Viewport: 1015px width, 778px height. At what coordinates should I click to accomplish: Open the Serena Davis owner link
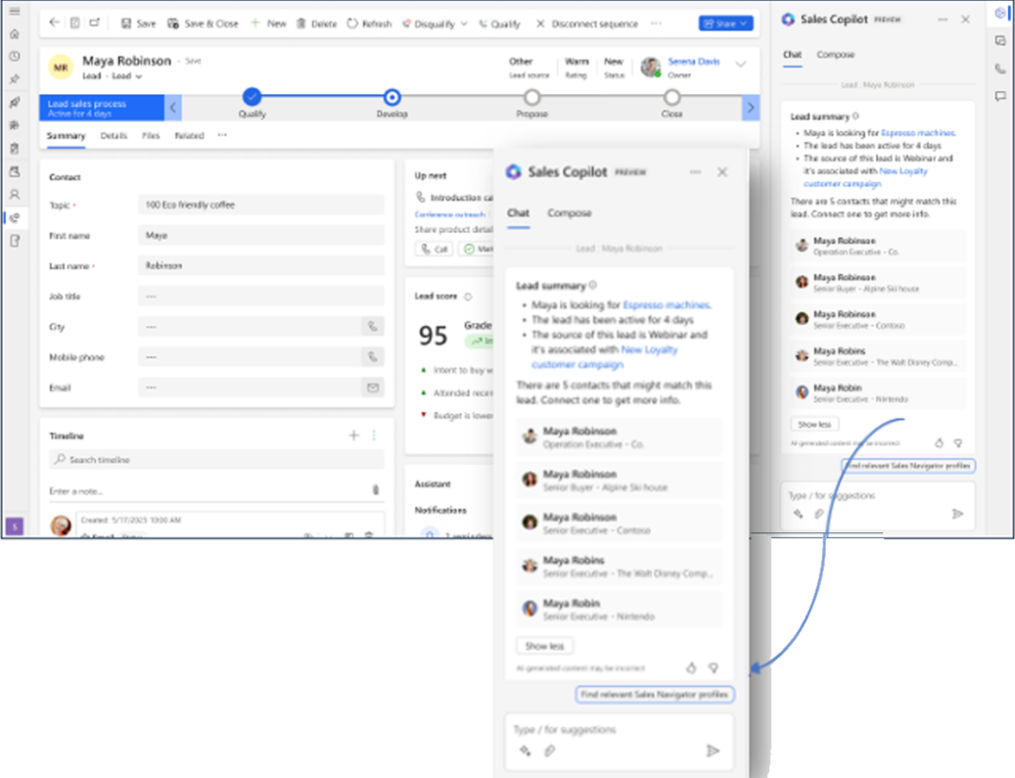[693, 60]
